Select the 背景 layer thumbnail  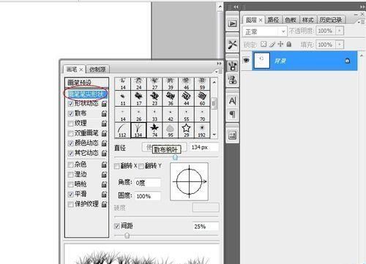point(262,61)
